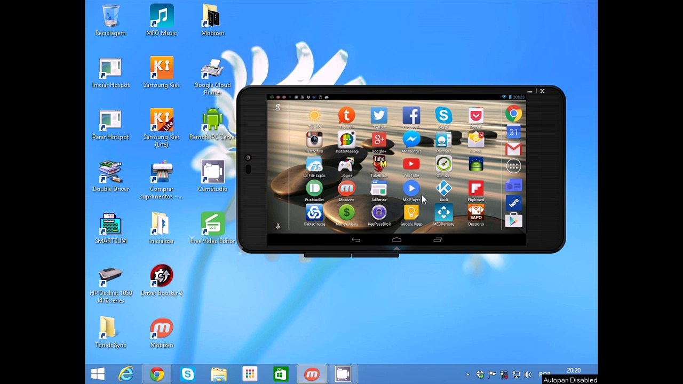Image resolution: width=683 pixels, height=384 pixels.
Task: Select Remote PC Server desktop shortcut
Action: click(212, 124)
